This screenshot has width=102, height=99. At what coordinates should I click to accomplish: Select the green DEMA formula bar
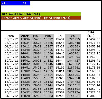[x=41, y=14]
